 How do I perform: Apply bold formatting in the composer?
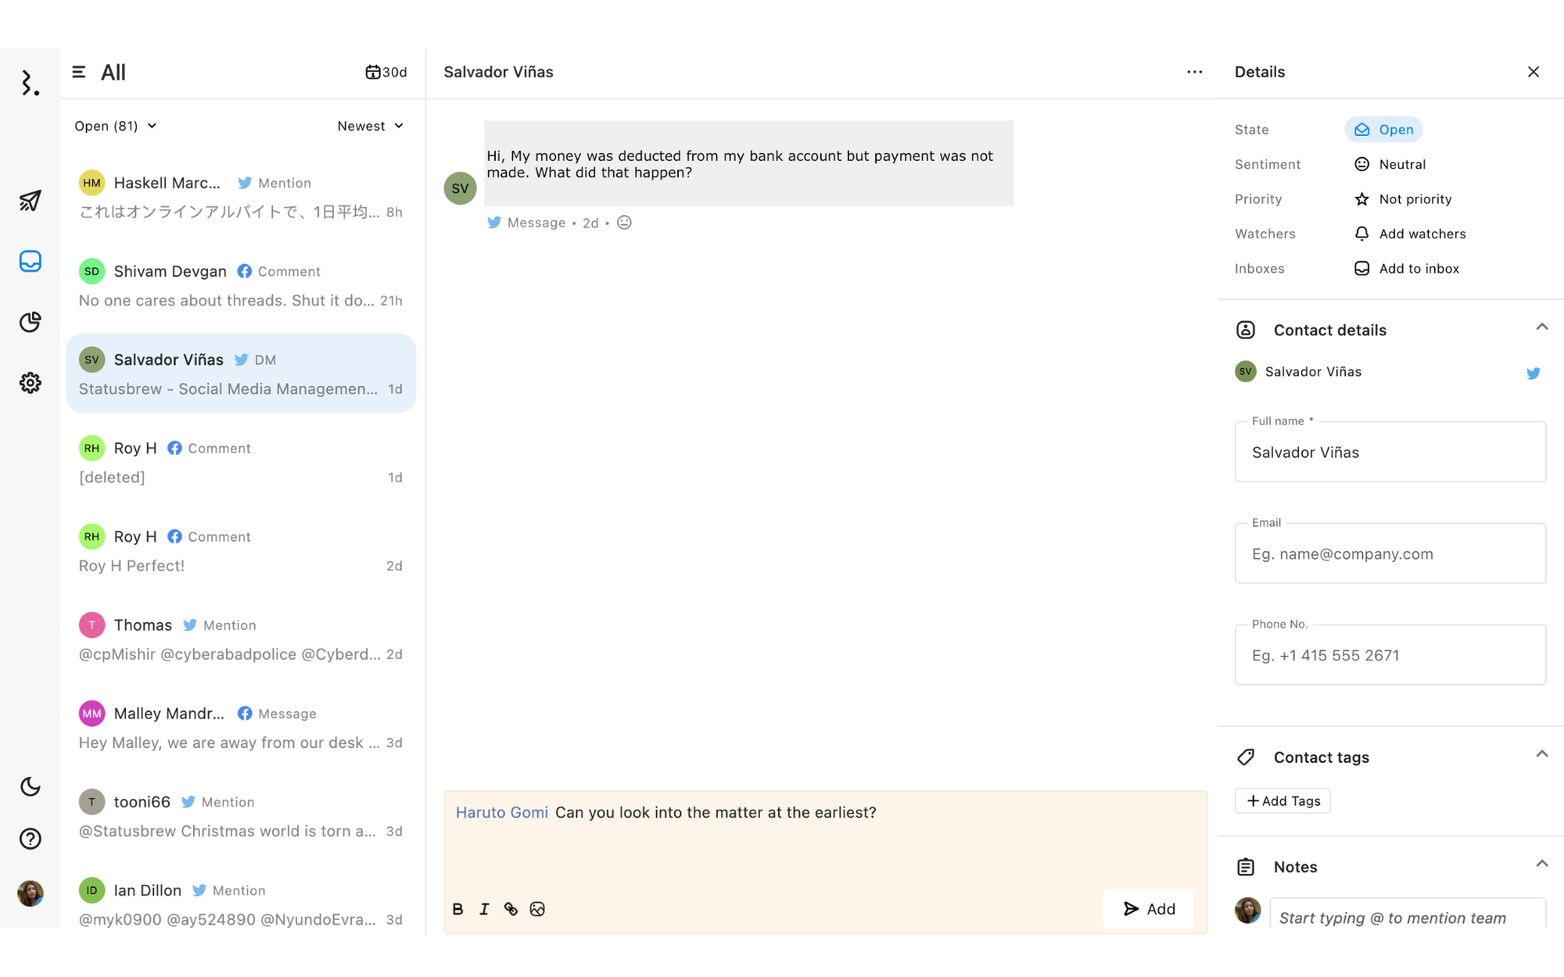point(457,909)
